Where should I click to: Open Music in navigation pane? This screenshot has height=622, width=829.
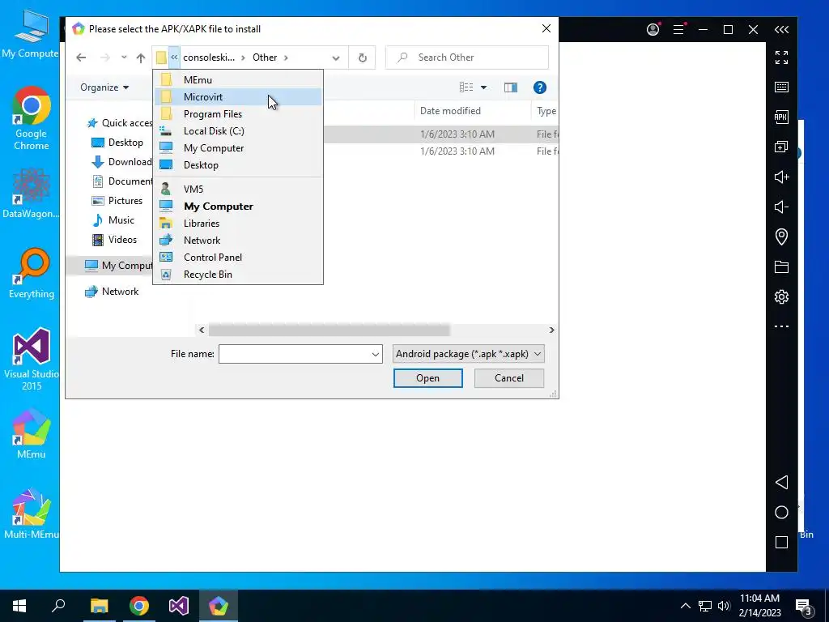[113, 220]
